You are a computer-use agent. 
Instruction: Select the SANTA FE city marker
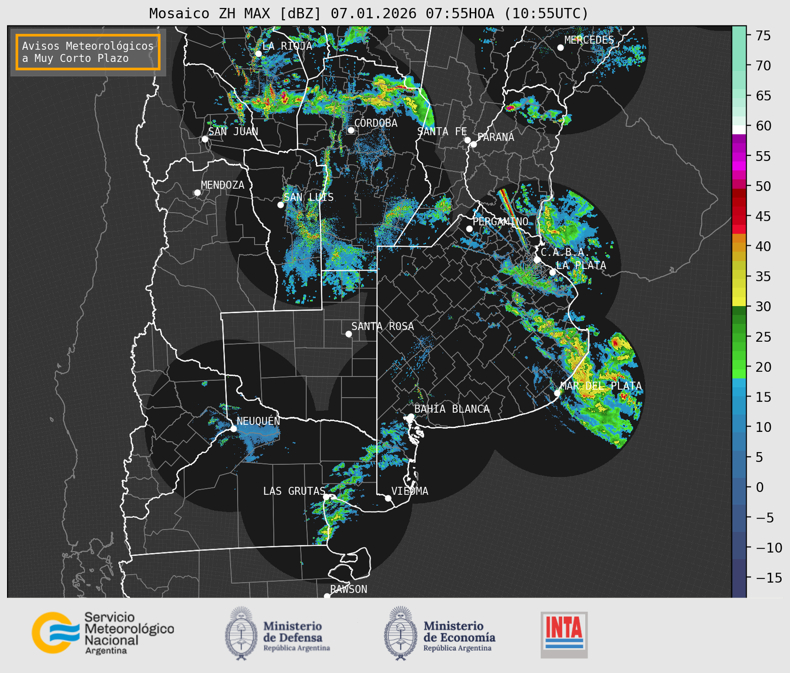tap(467, 140)
